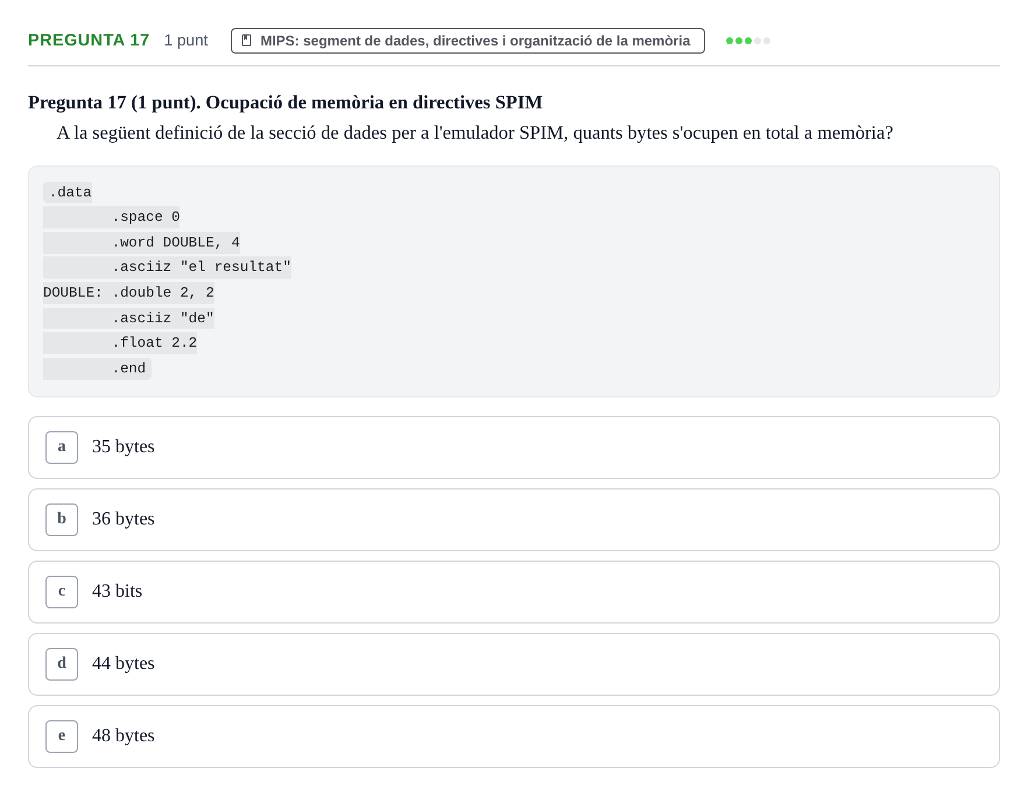Select answer e: 48 bytes
Screen dimensions: 1028x796
(x=513, y=737)
